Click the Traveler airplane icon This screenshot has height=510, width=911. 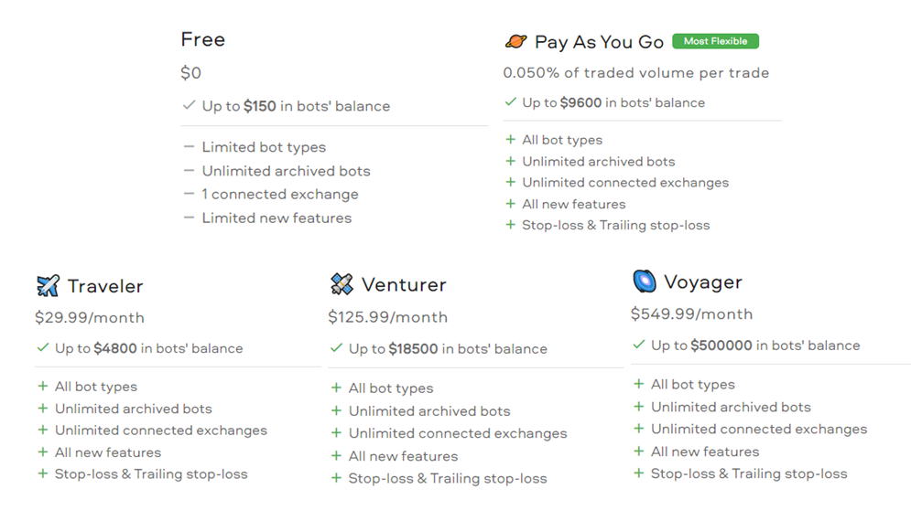pos(48,285)
